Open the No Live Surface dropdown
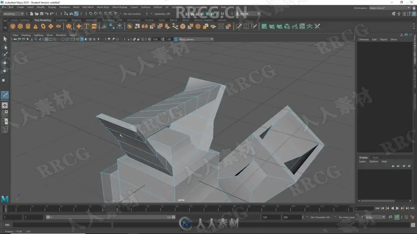417x234 pixels. pos(132,14)
